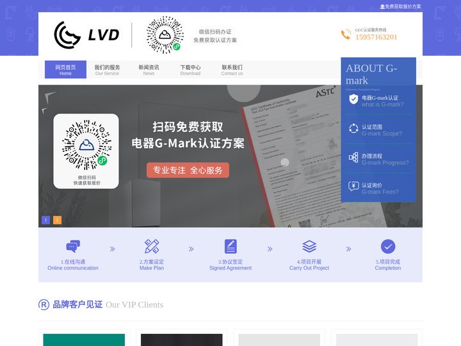Click the orange phone hotline icon

click(x=346, y=35)
